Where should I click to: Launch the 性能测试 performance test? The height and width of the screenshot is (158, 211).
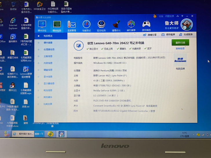[87, 26]
